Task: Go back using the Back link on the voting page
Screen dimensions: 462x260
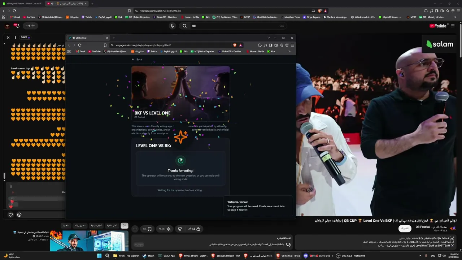Action: [x=137, y=59]
